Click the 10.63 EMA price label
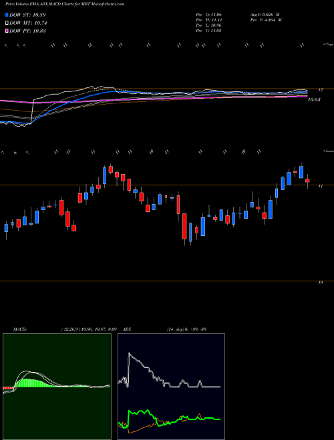The height and width of the screenshot is (440, 334). 314,99
